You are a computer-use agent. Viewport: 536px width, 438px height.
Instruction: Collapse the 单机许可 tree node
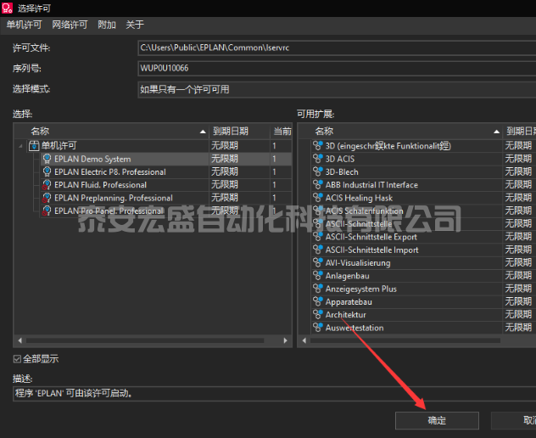(22, 146)
